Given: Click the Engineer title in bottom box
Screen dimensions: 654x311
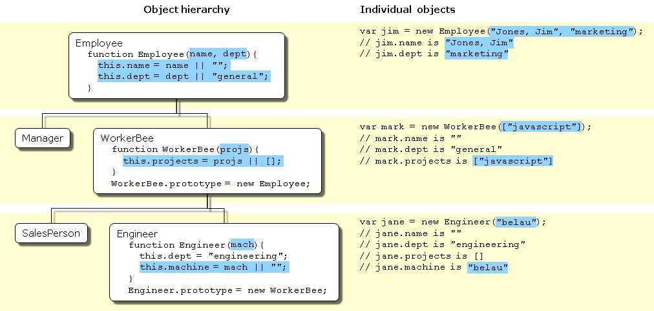Looking at the screenshot, I should coord(137,233).
